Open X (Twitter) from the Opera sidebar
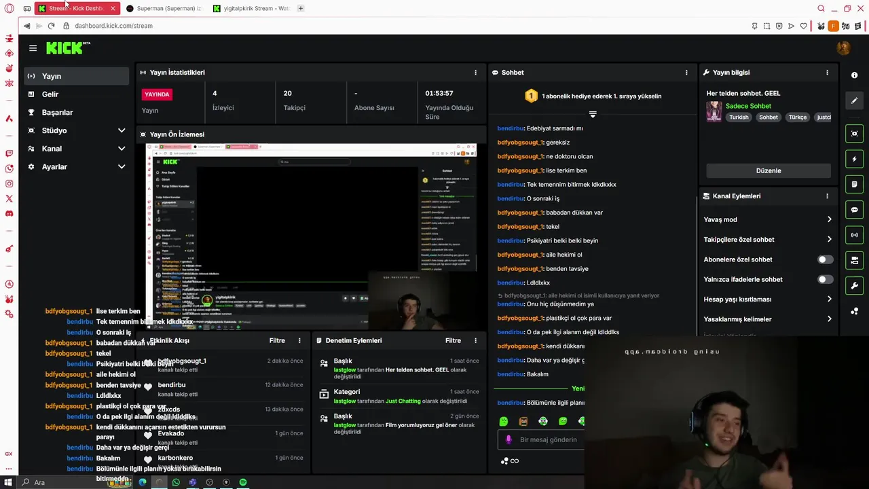The height and width of the screenshot is (489, 869). tap(9, 198)
